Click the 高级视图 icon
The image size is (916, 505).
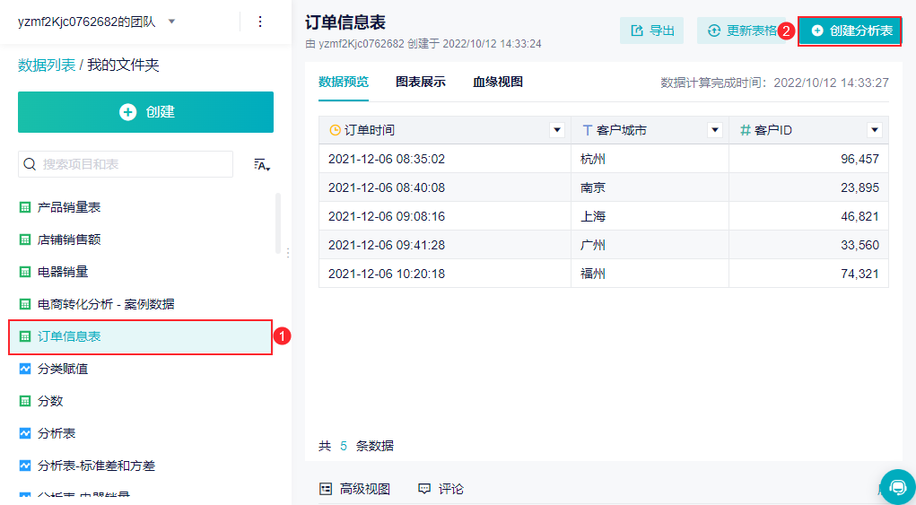(326, 489)
